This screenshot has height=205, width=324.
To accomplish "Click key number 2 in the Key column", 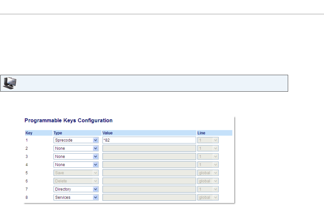I will coord(27,148).
